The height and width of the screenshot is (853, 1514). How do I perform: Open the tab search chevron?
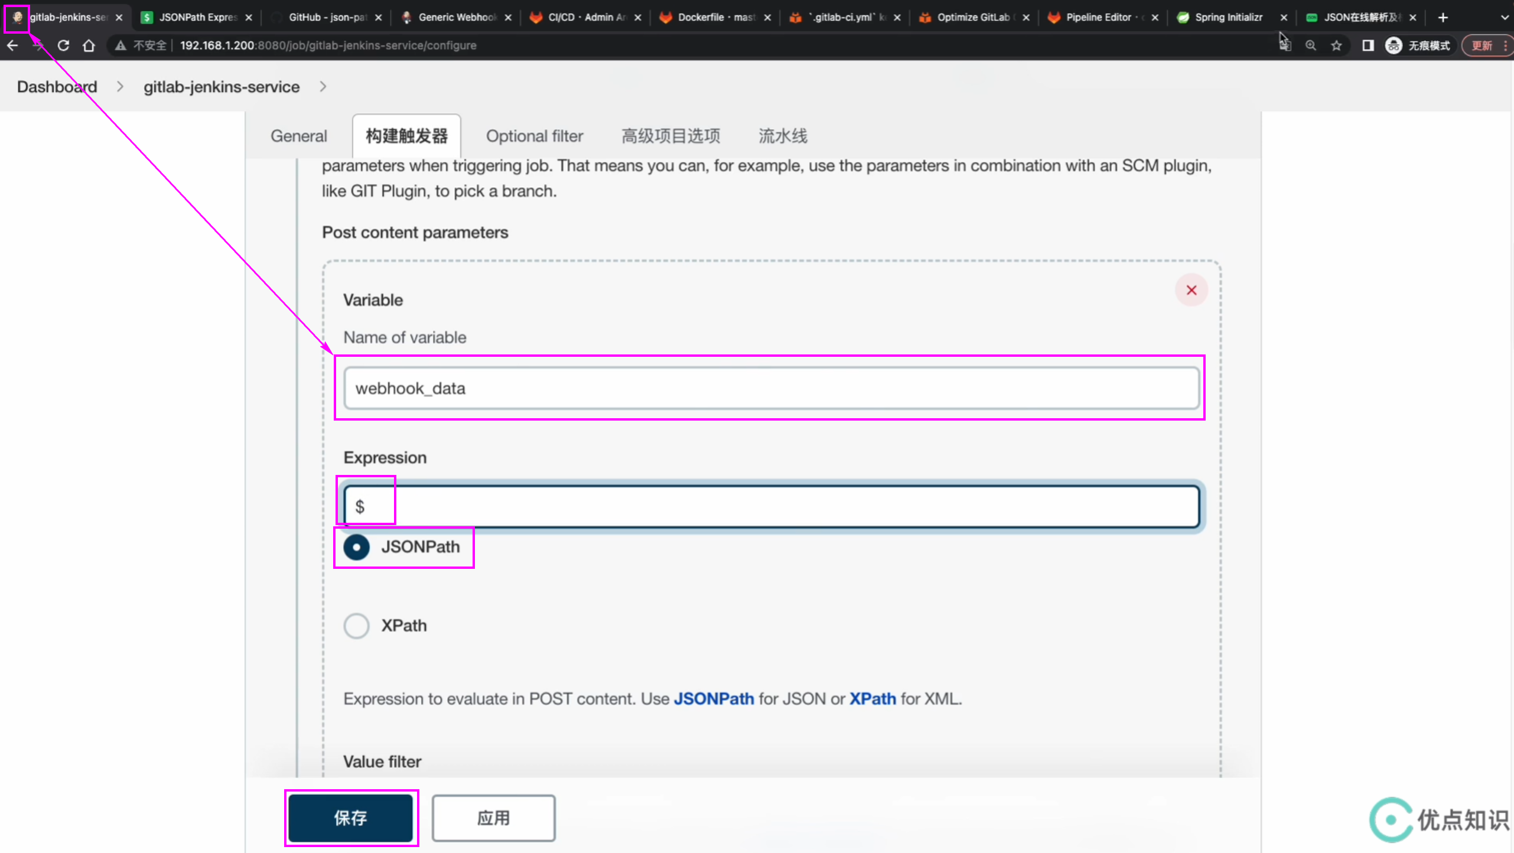[x=1505, y=17]
